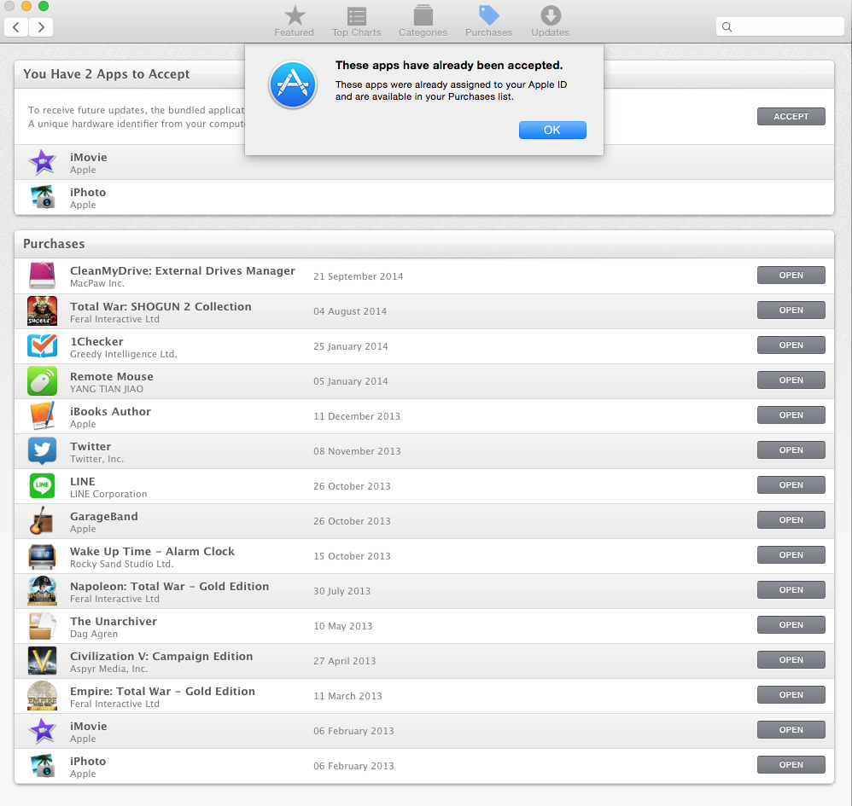Click the Feral Interactive Ltd under SHOGUN 2
852x806 pixels.
tap(114, 319)
